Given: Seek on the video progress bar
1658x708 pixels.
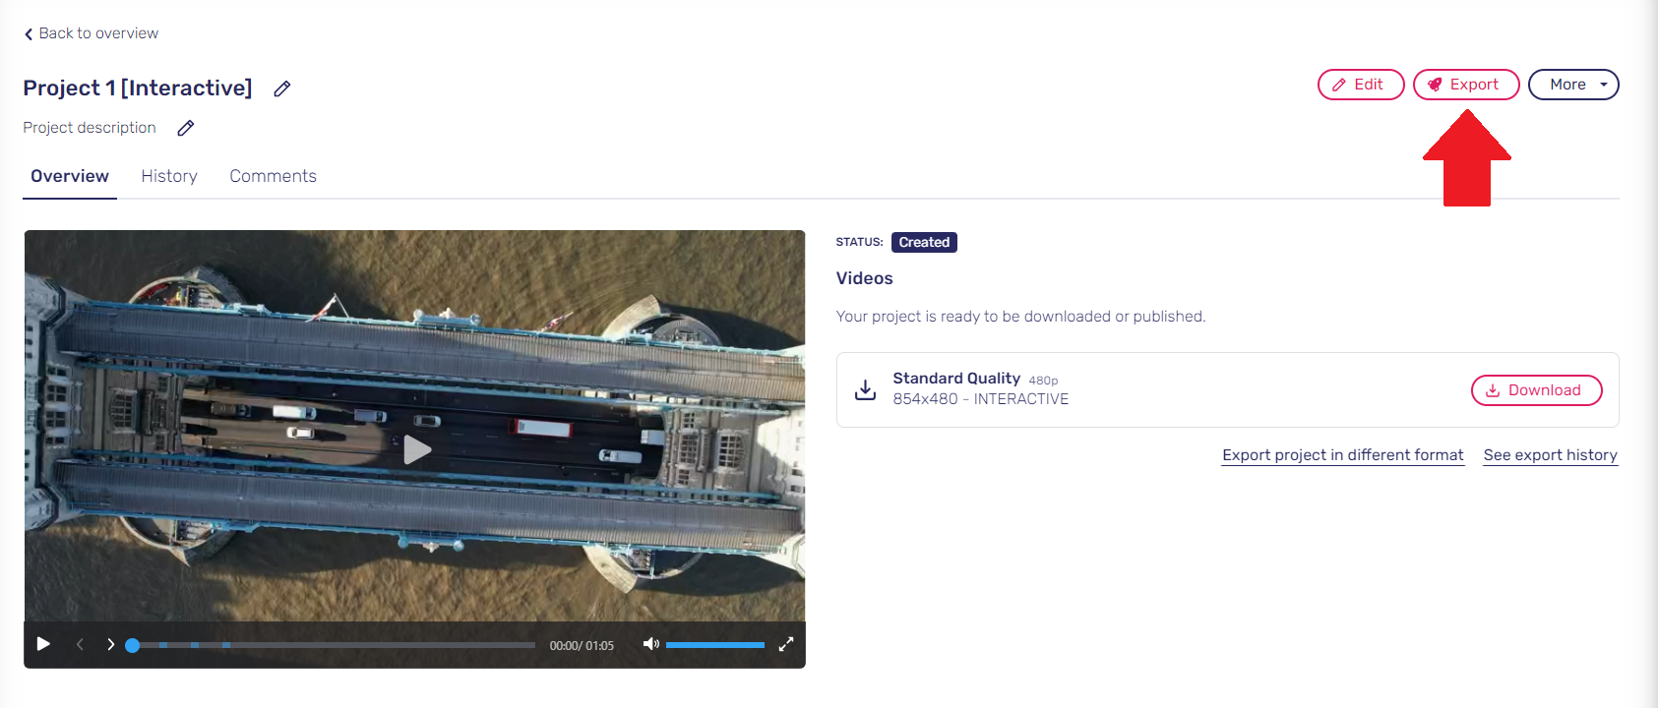Looking at the screenshot, I should [333, 645].
